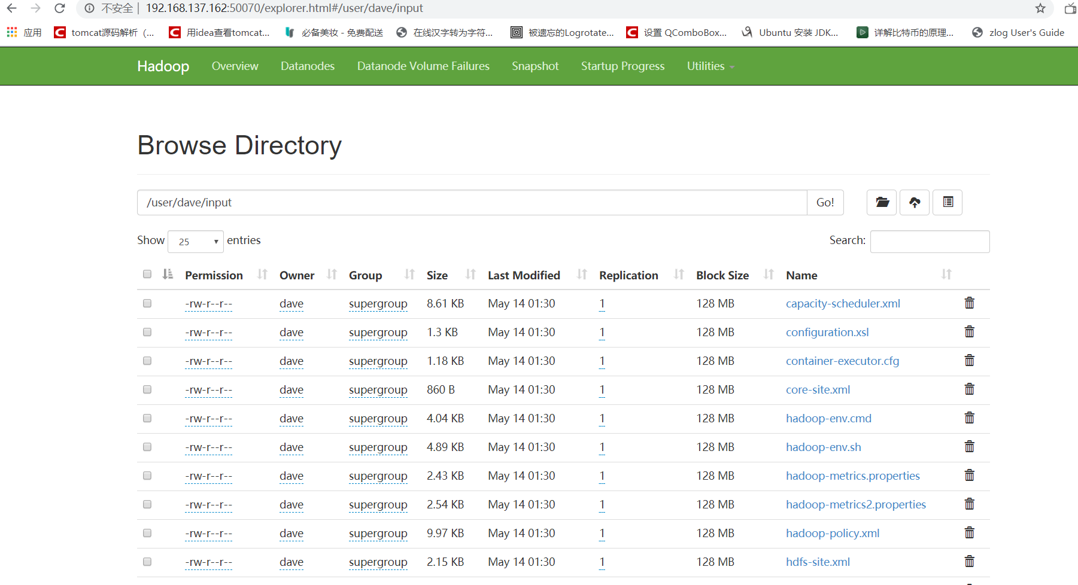This screenshot has height=585, width=1078.
Task: Open the hdfs-site.xml file link
Action: 818,562
